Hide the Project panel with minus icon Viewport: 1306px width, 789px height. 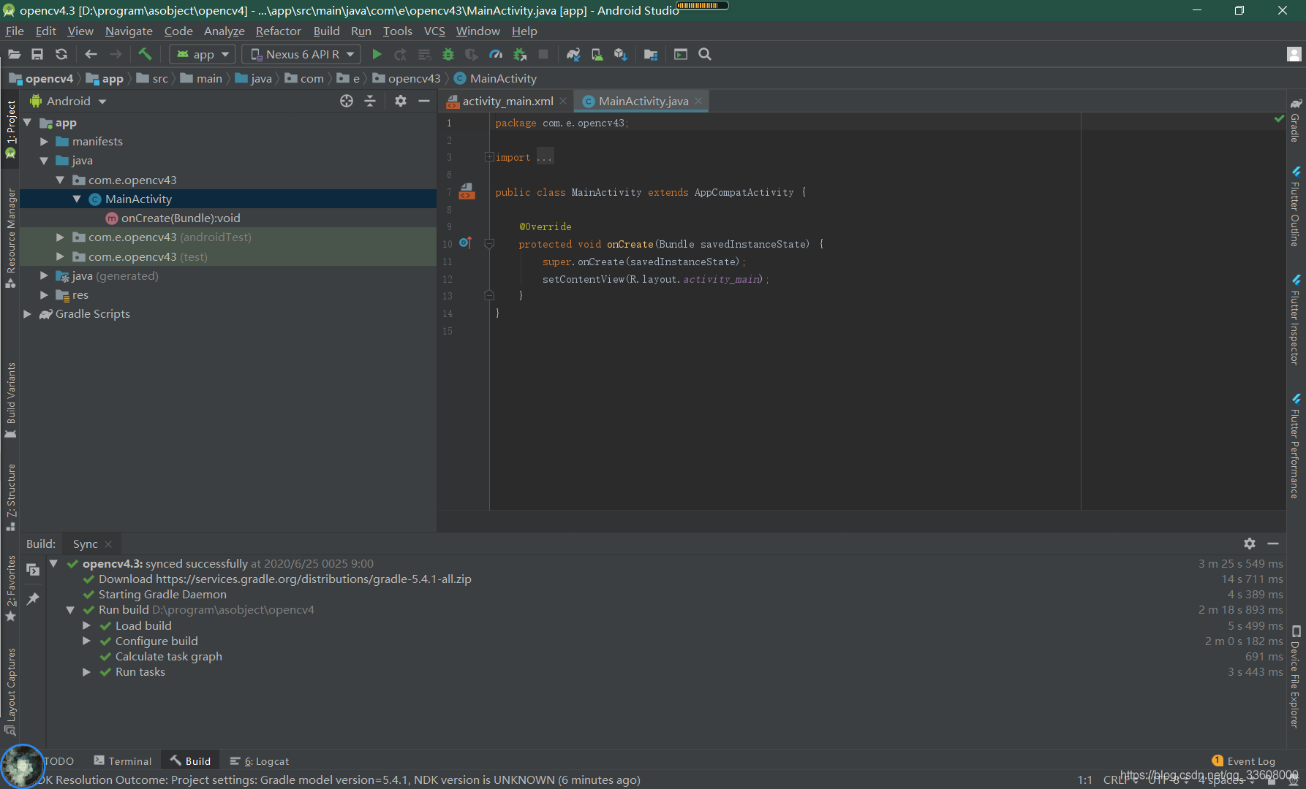424,101
